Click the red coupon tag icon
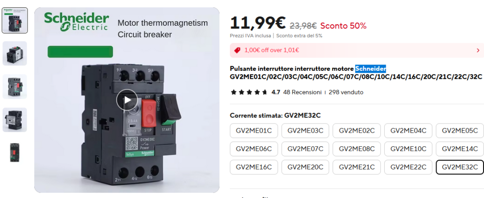This screenshot has height=198, width=484. (x=237, y=50)
